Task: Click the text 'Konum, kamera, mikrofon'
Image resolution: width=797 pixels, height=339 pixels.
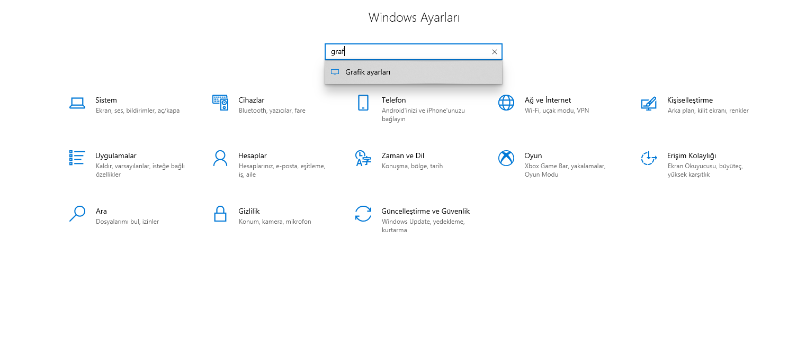Action: point(275,222)
